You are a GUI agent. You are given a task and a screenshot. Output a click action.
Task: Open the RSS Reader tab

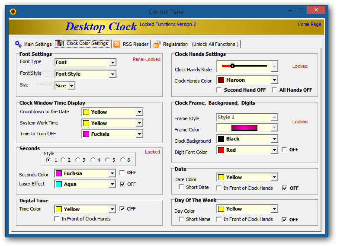pyautogui.click(x=131, y=44)
